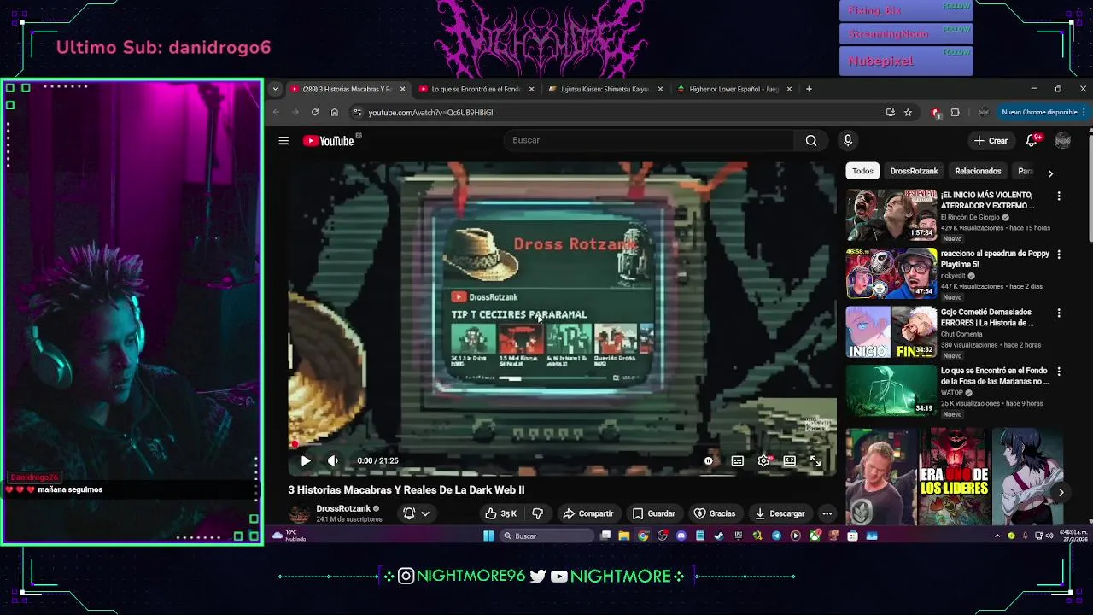Open the YouTube hamburger guide menu
The height and width of the screenshot is (615, 1093).
tap(283, 141)
